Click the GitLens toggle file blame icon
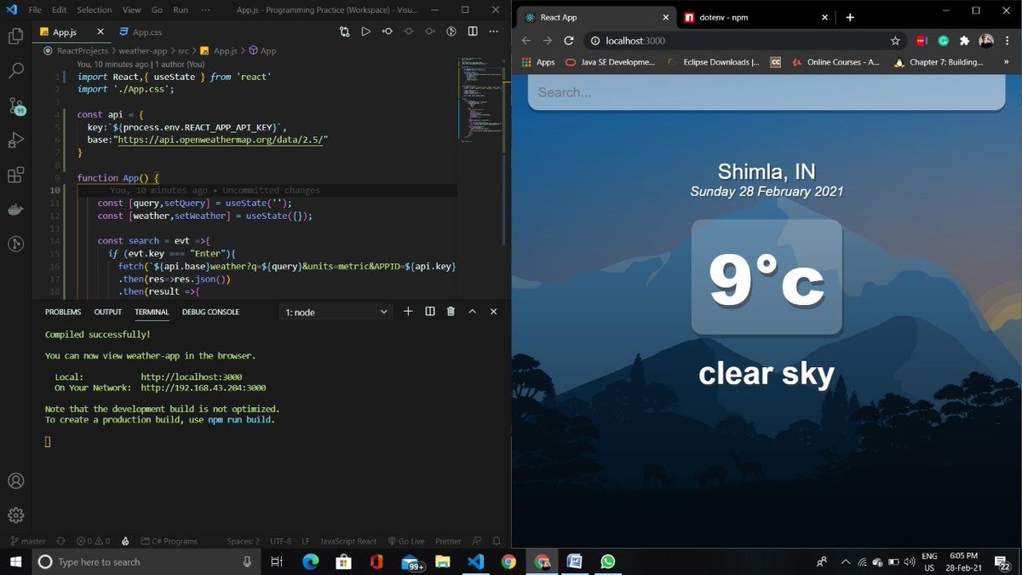 point(451,32)
